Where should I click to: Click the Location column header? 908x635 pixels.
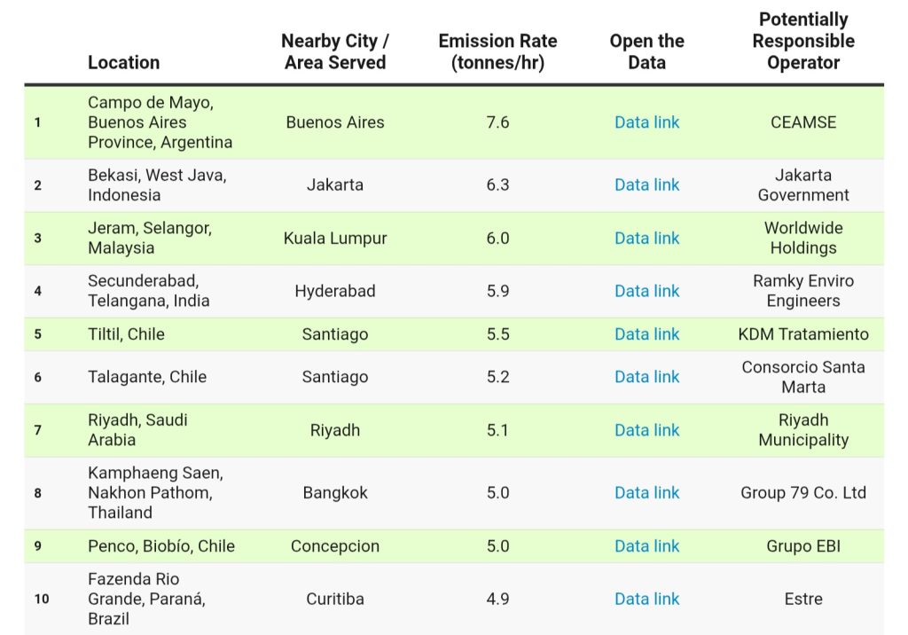point(124,62)
